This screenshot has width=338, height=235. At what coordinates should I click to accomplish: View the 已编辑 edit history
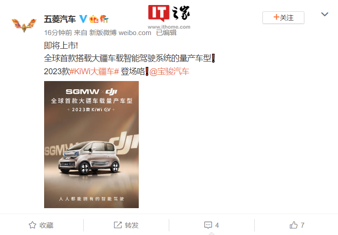(166, 33)
